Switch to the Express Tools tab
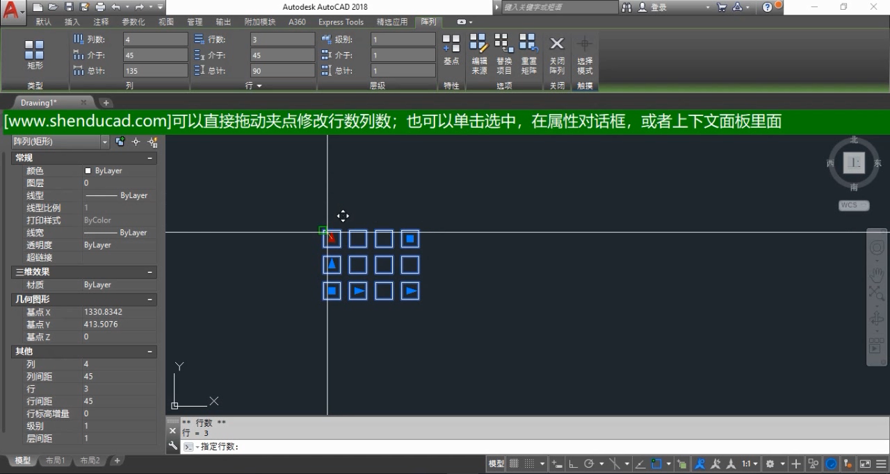 coord(341,22)
